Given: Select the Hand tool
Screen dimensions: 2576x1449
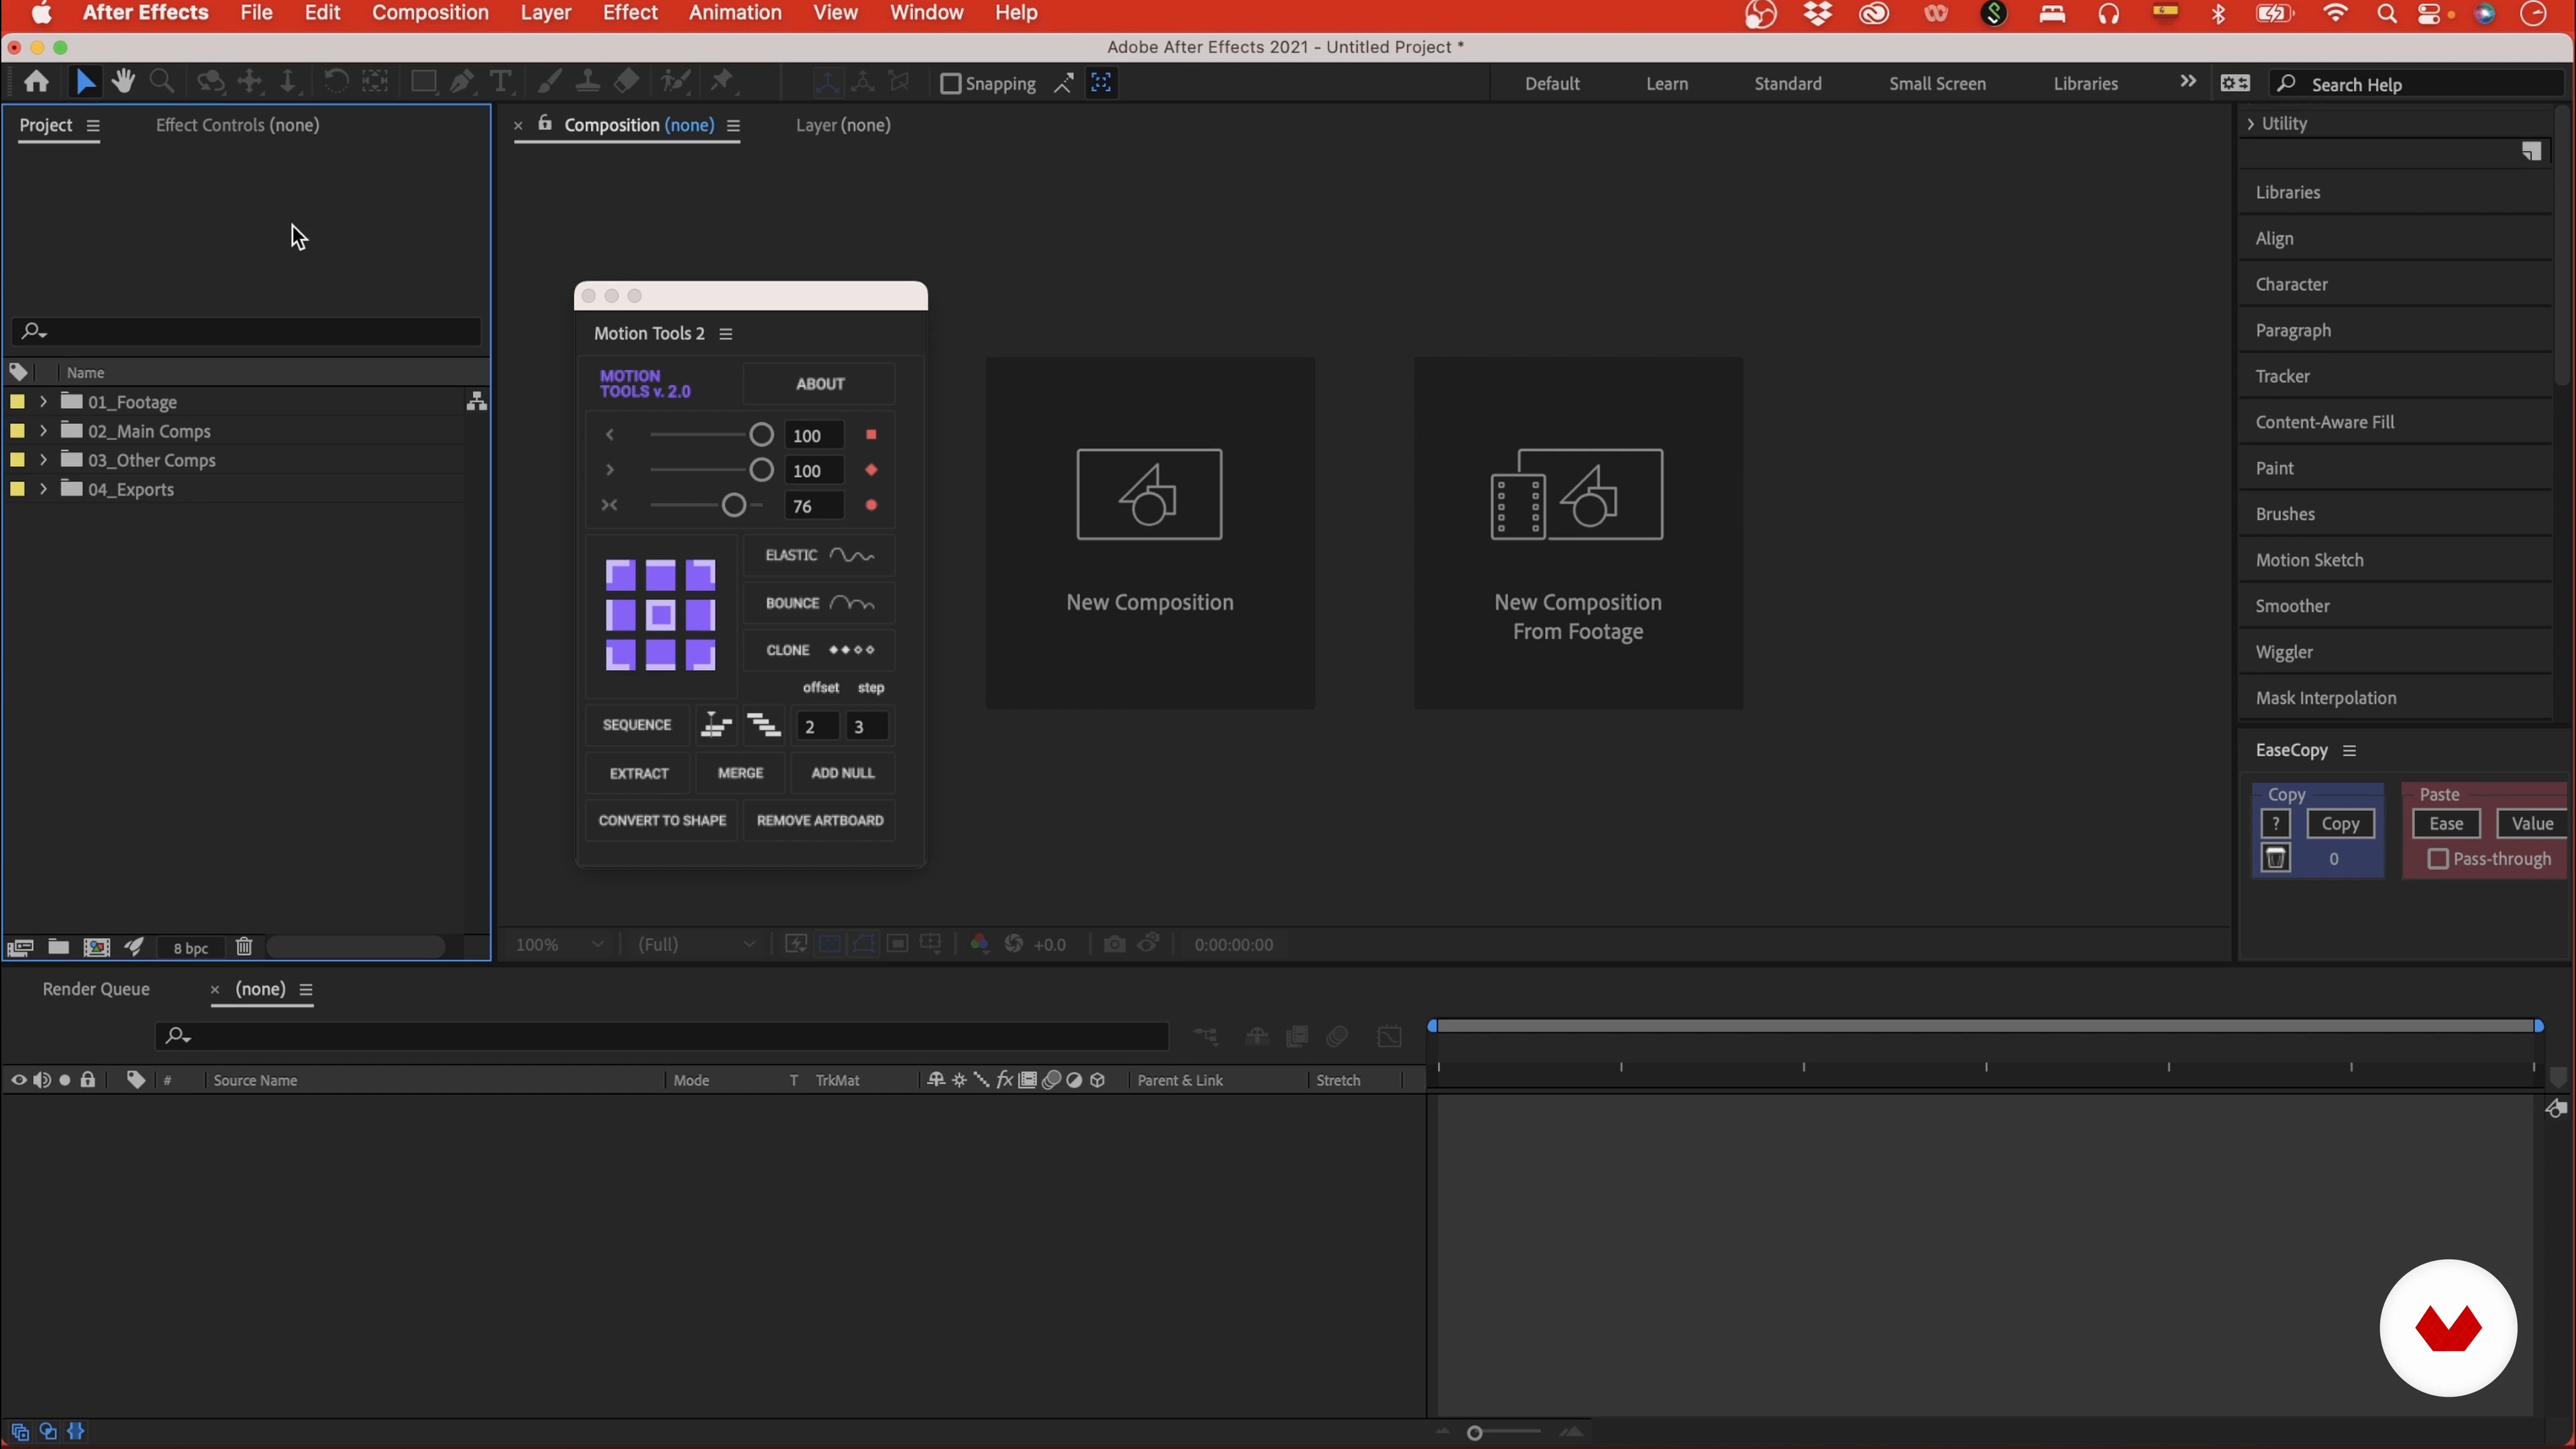Looking at the screenshot, I should [124, 82].
